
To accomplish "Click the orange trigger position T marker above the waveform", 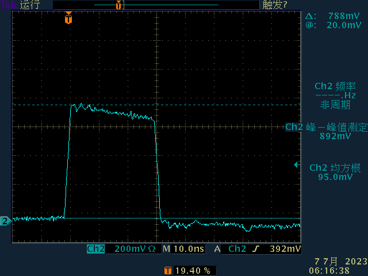I will click(x=68, y=19).
